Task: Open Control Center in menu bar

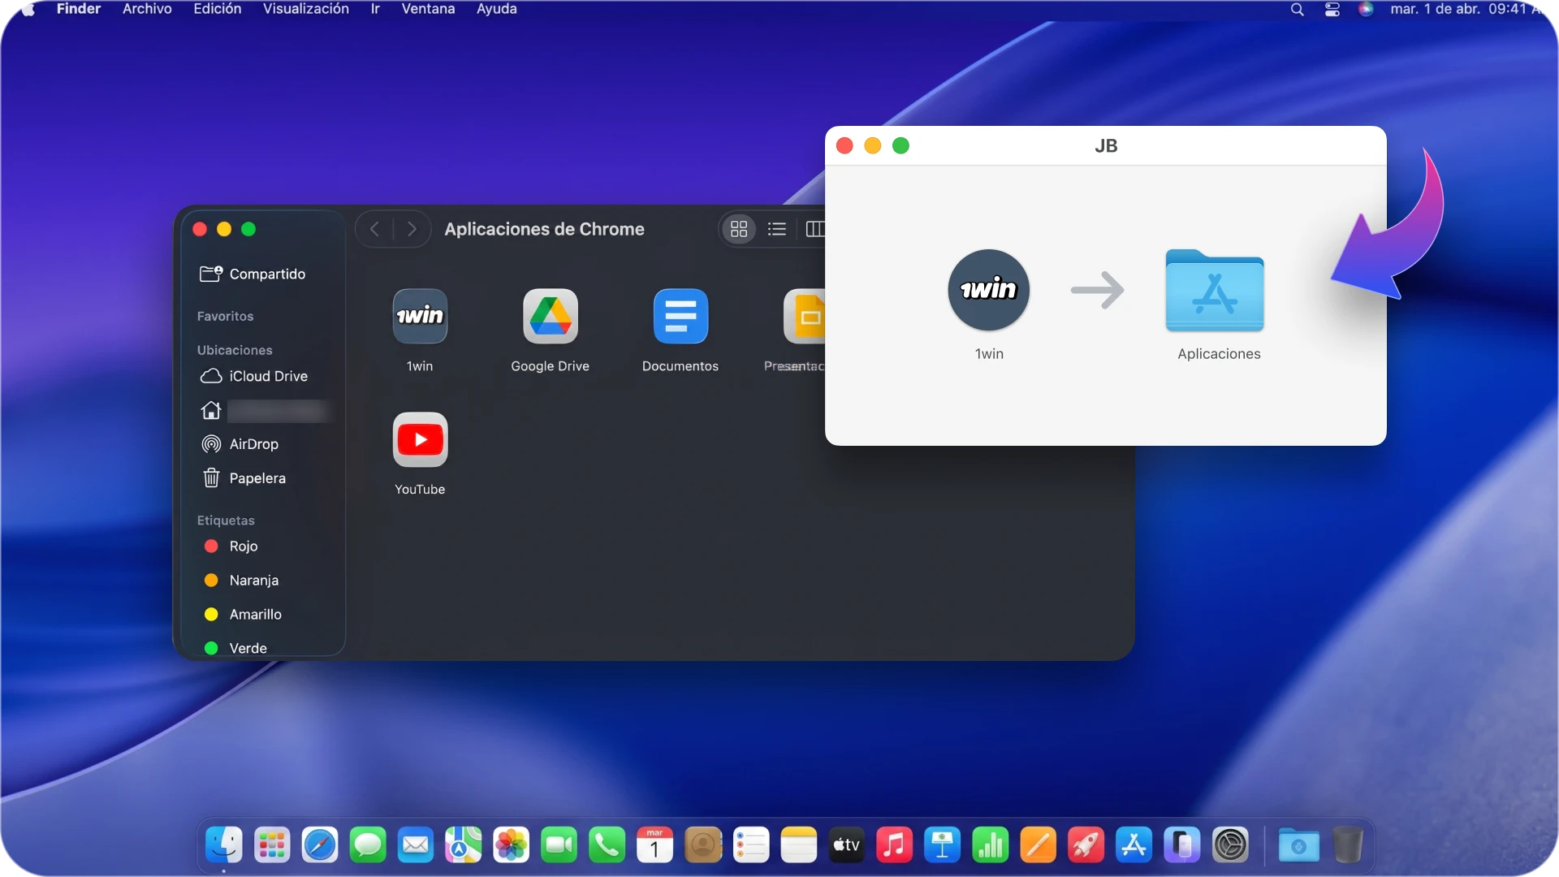Action: [x=1332, y=10]
